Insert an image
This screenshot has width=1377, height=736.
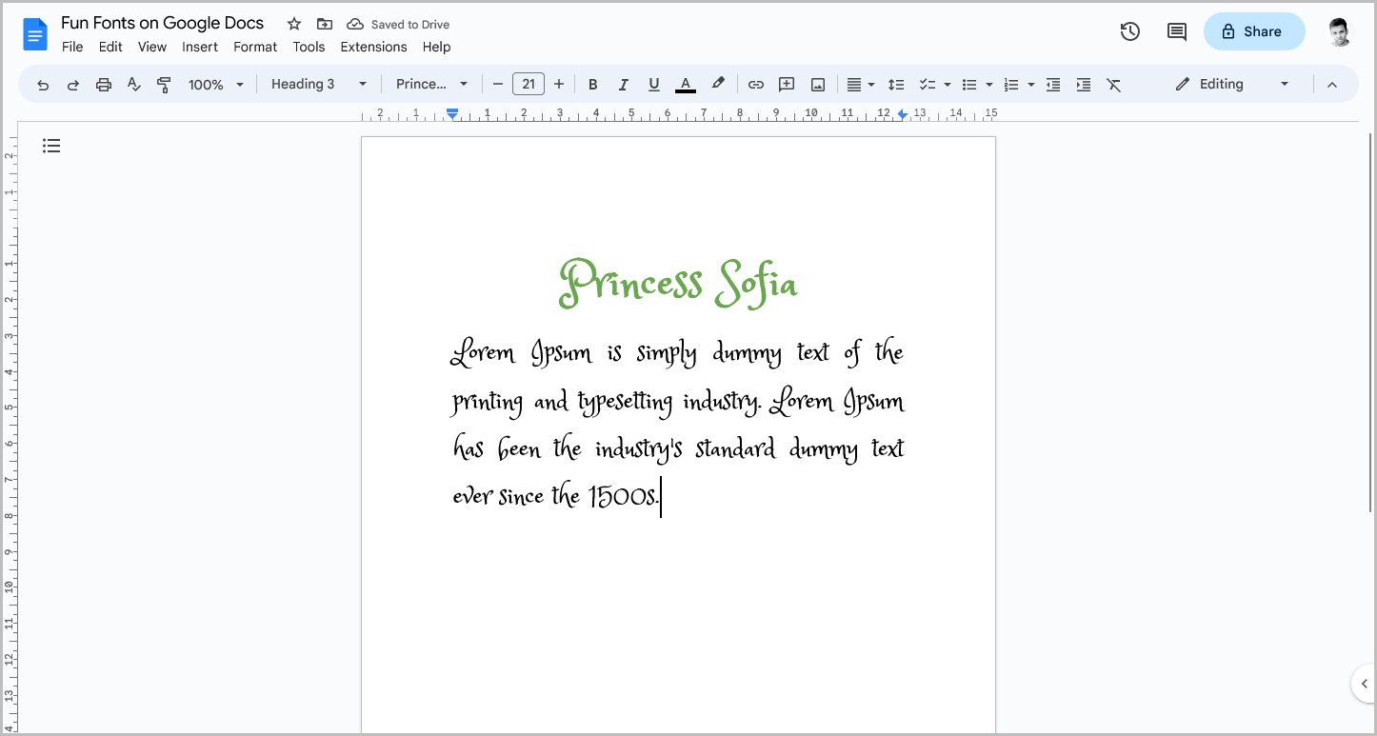click(x=817, y=84)
